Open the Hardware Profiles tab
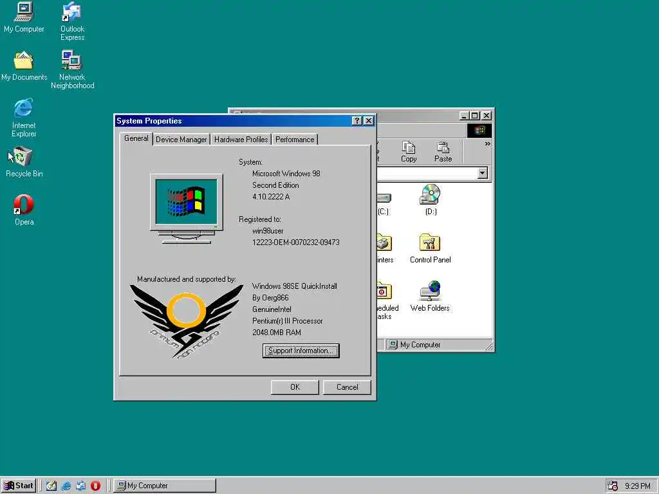The image size is (659, 494). click(241, 140)
